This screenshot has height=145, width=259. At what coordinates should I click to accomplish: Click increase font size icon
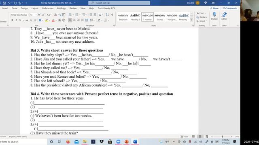pos(39,15)
